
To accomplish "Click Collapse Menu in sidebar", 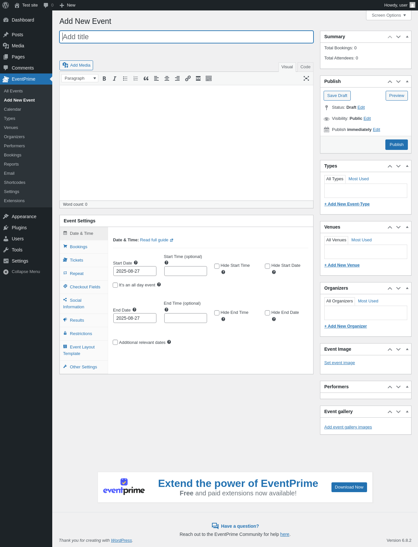I will pyautogui.click(x=26, y=272).
